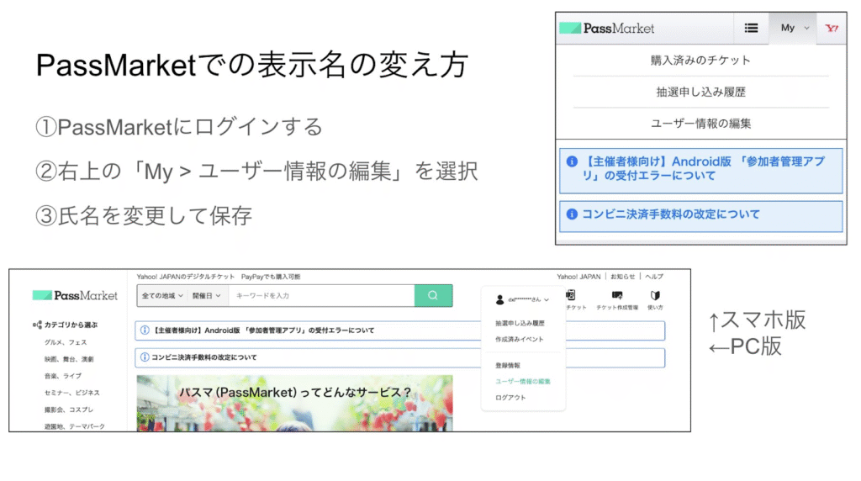Select green ユーザー情報の編集 in PC dropdown
Image resolution: width=861 pixels, height=481 pixels.
pos(523,382)
